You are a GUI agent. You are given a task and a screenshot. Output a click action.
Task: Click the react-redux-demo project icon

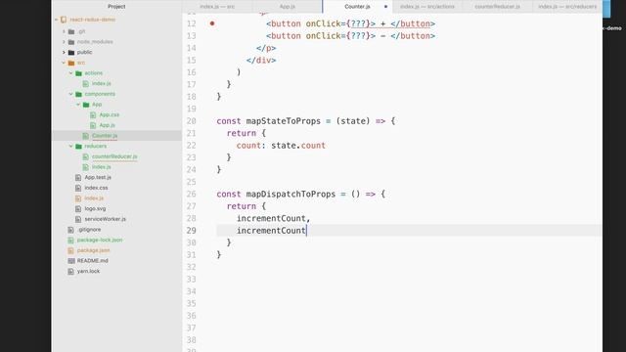pos(64,20)
